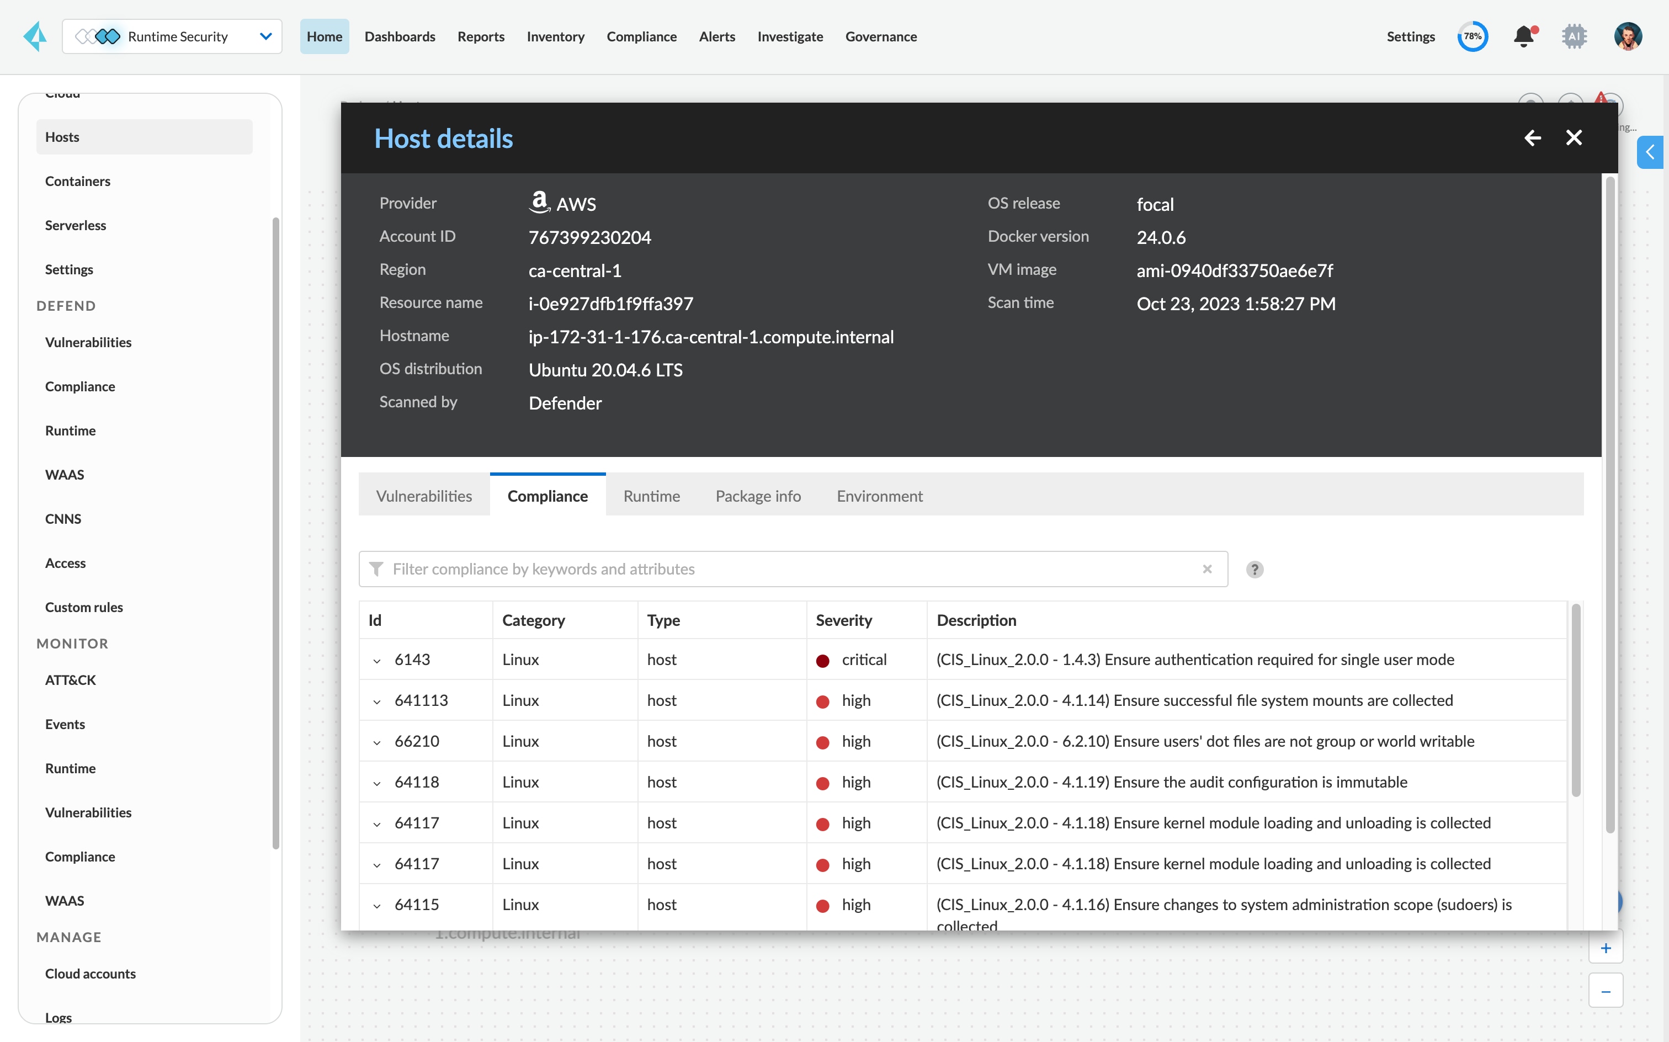Clear the compliance filter with the X icon
This screenshot has height=1042, width=1669.
click(1207, 568)
